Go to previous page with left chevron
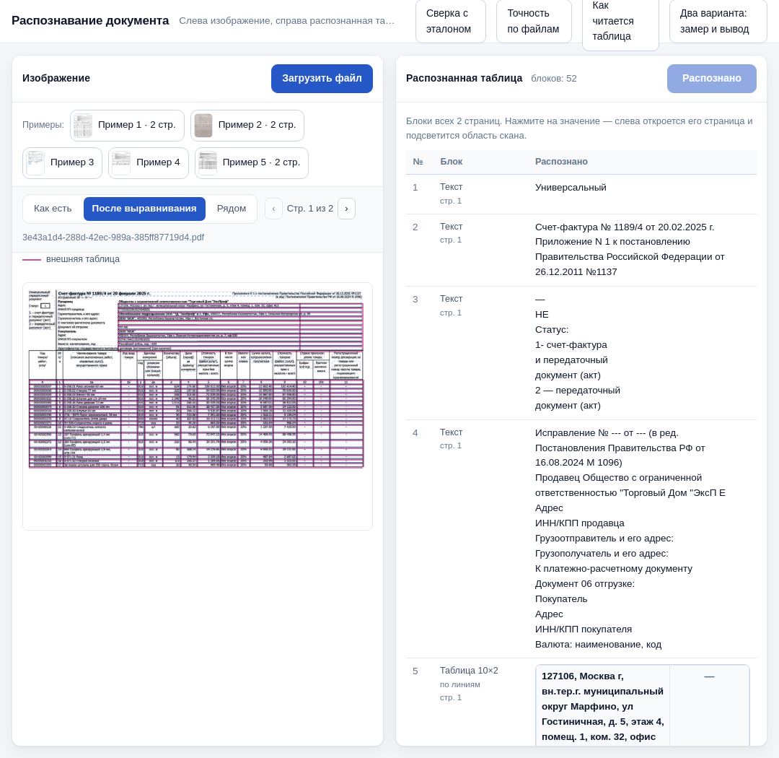Screen dimensions: 779x758 pyautogui.click(x=273, y=209)
